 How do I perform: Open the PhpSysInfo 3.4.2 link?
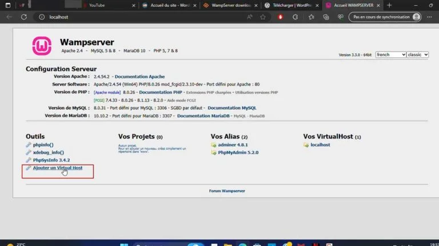[x=51, y=160]
